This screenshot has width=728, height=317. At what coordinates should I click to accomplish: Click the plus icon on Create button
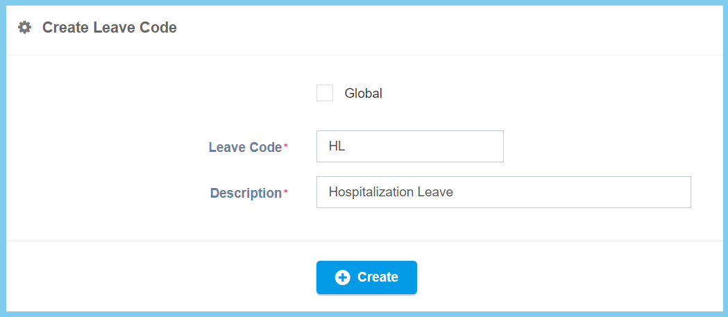(342, 277)
